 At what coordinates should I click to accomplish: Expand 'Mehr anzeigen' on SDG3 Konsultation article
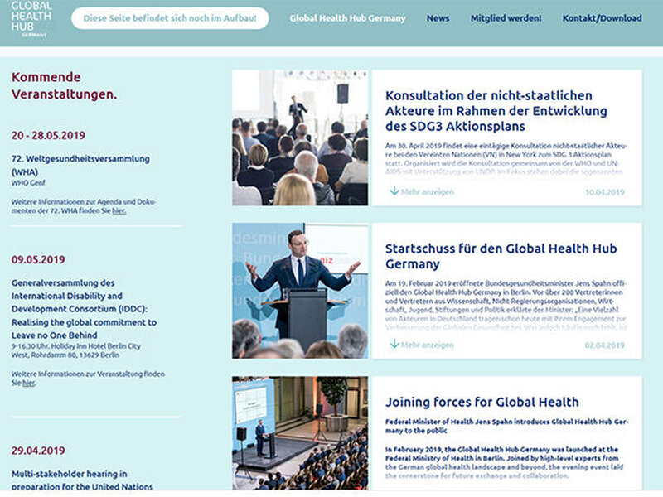click(427, 192)
